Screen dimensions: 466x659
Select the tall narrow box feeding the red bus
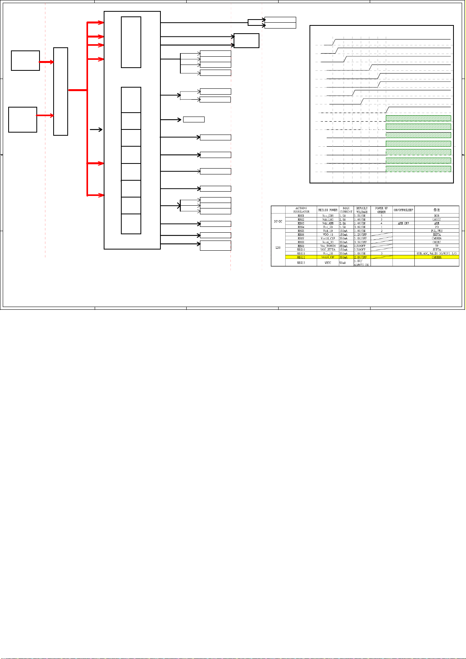pos(61,92)
